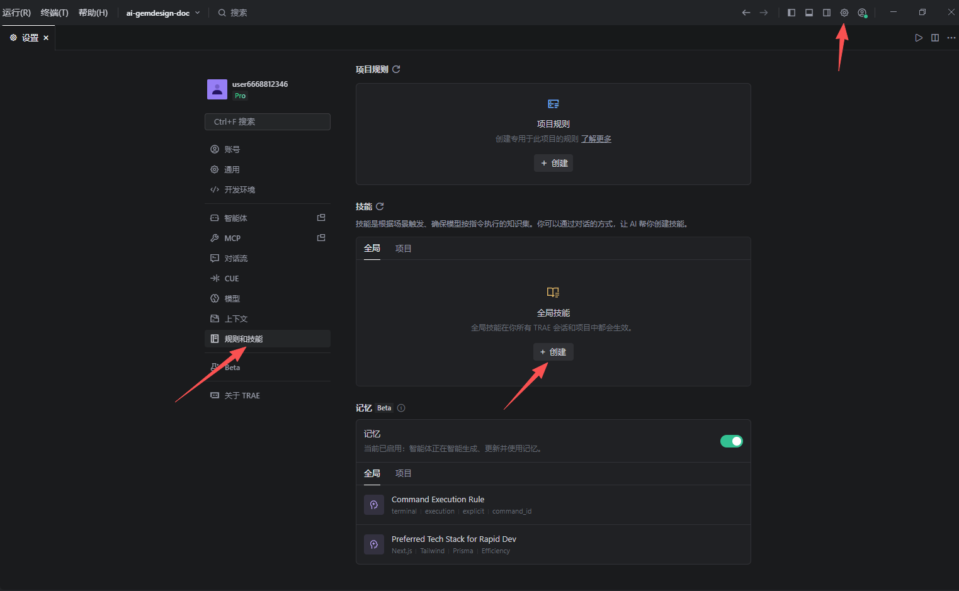Click the split editor icon

(x=935, y=38)
